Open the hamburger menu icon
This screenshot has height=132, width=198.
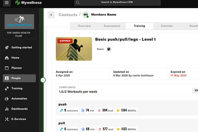tap(7, 3)
